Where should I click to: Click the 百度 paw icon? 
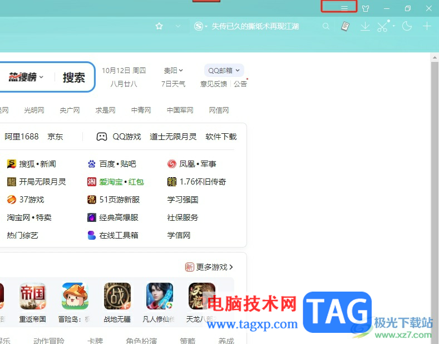pyautogui.click(x=92, y=164)
